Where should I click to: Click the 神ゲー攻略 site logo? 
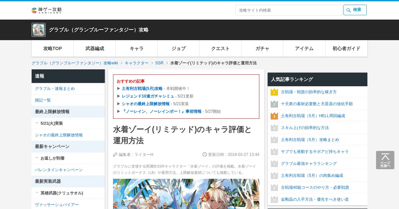[47, 10]
